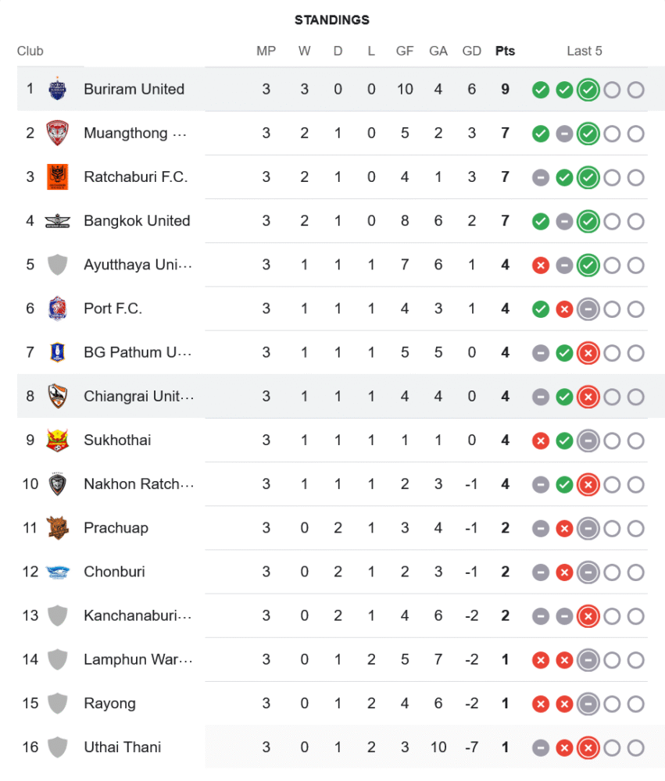Click the Bangkok United wings logo

58,221
